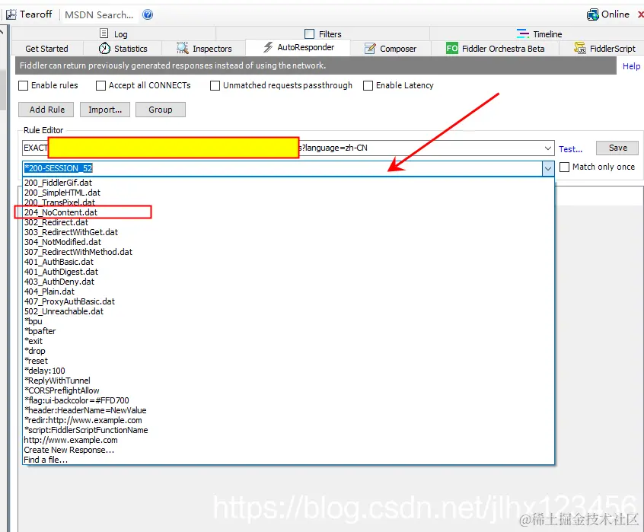Click the Statistics clock icon
644x532 pixels.
tap(104, 49)
